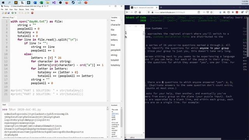Click the browser Forward arrow button
The image size is (249, 140).
click(x=132, y=12)
